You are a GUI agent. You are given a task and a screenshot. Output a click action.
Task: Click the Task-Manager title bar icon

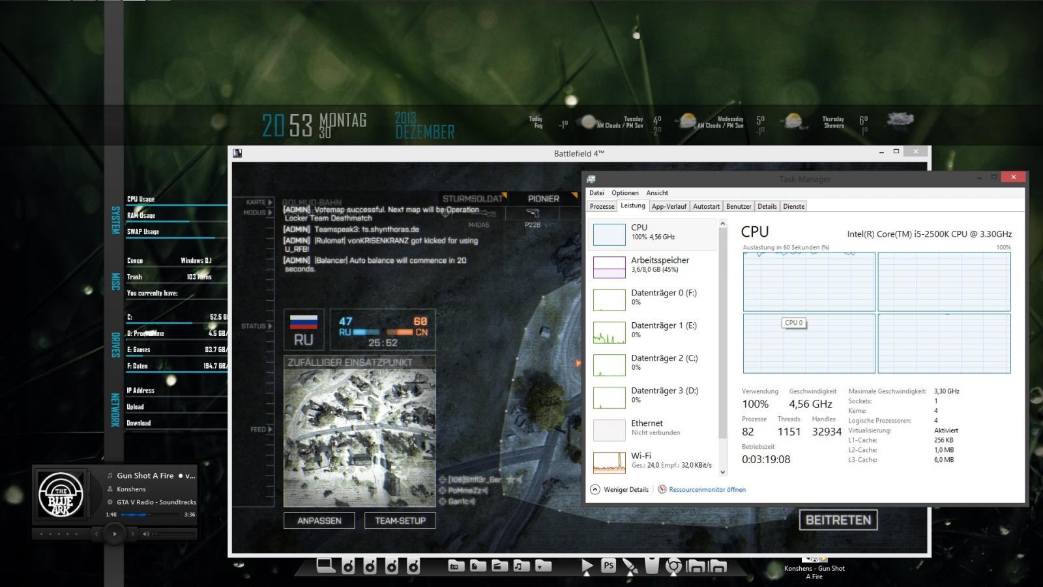click(x=591, y=179)
